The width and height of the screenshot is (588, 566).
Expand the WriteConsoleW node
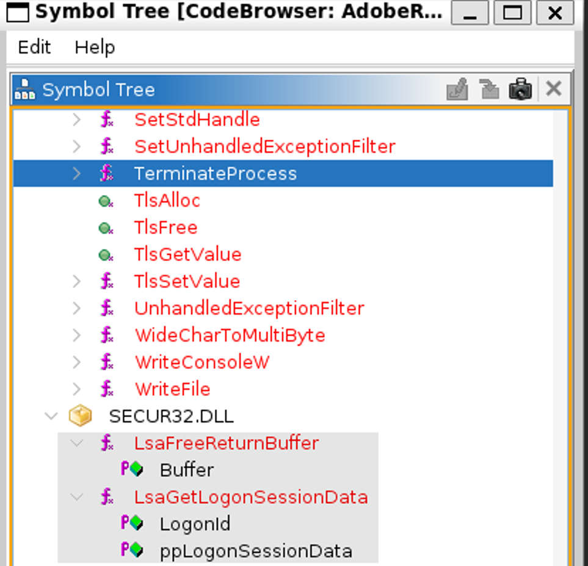coord(76,362)
